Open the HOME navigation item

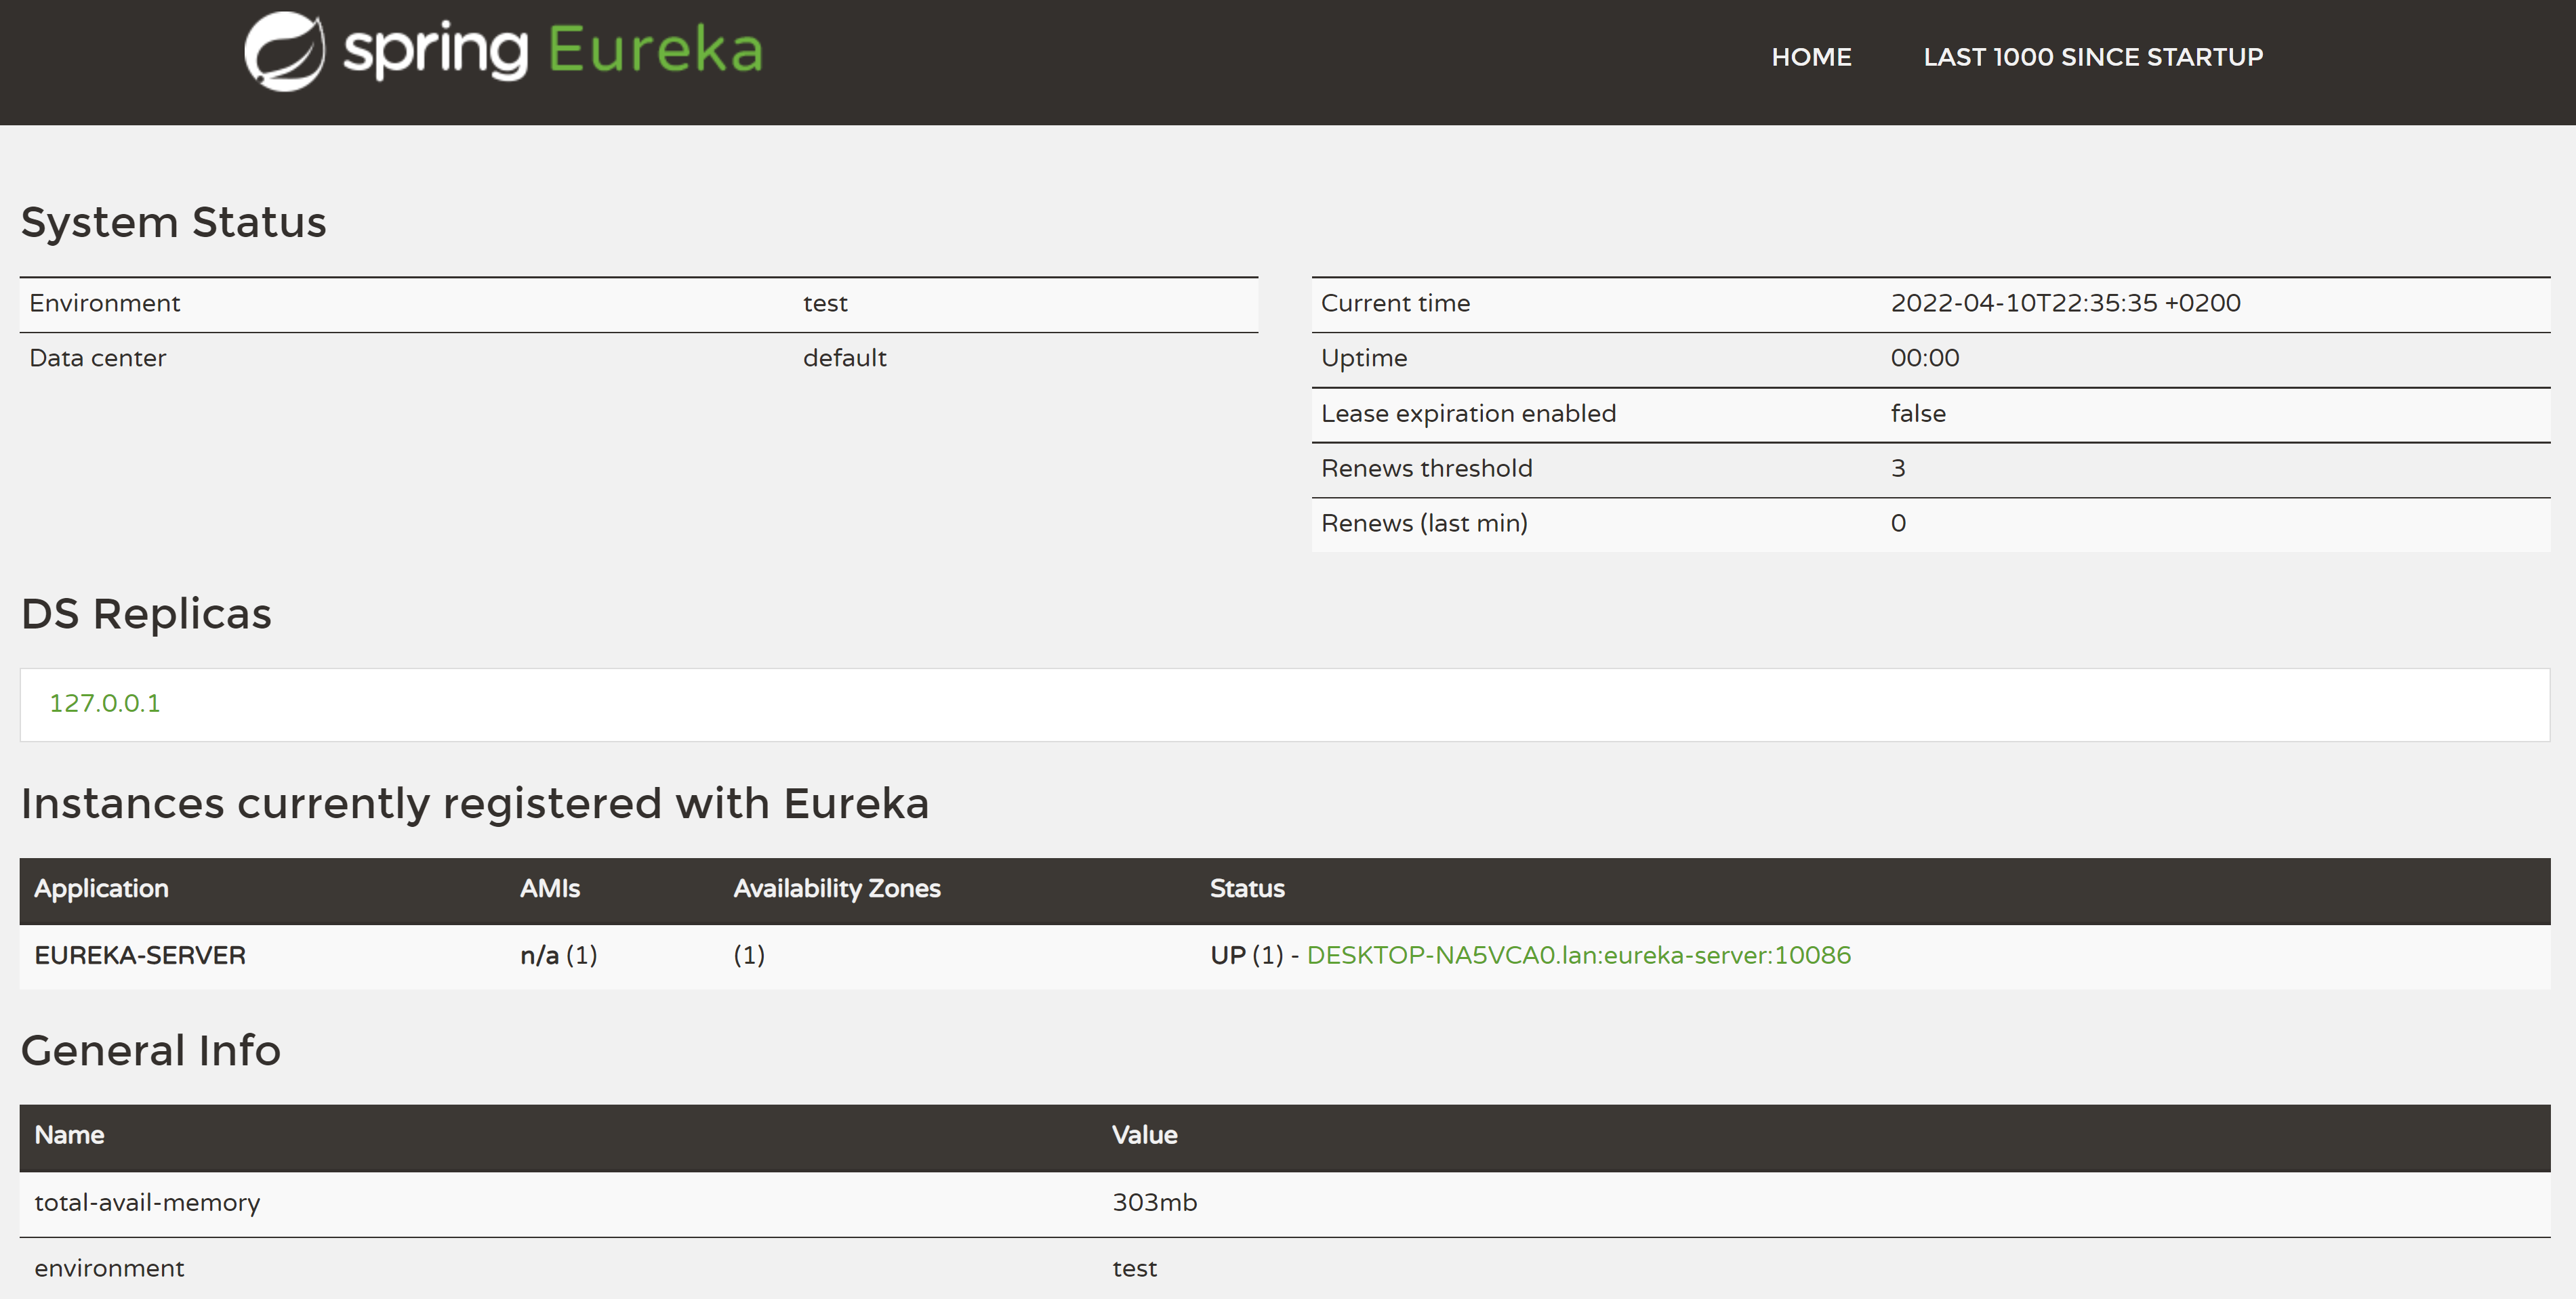[1811, 57]
